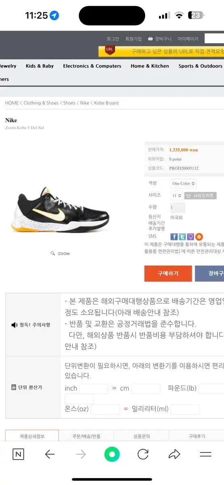Tap the green circle center button

click(112, 454)
